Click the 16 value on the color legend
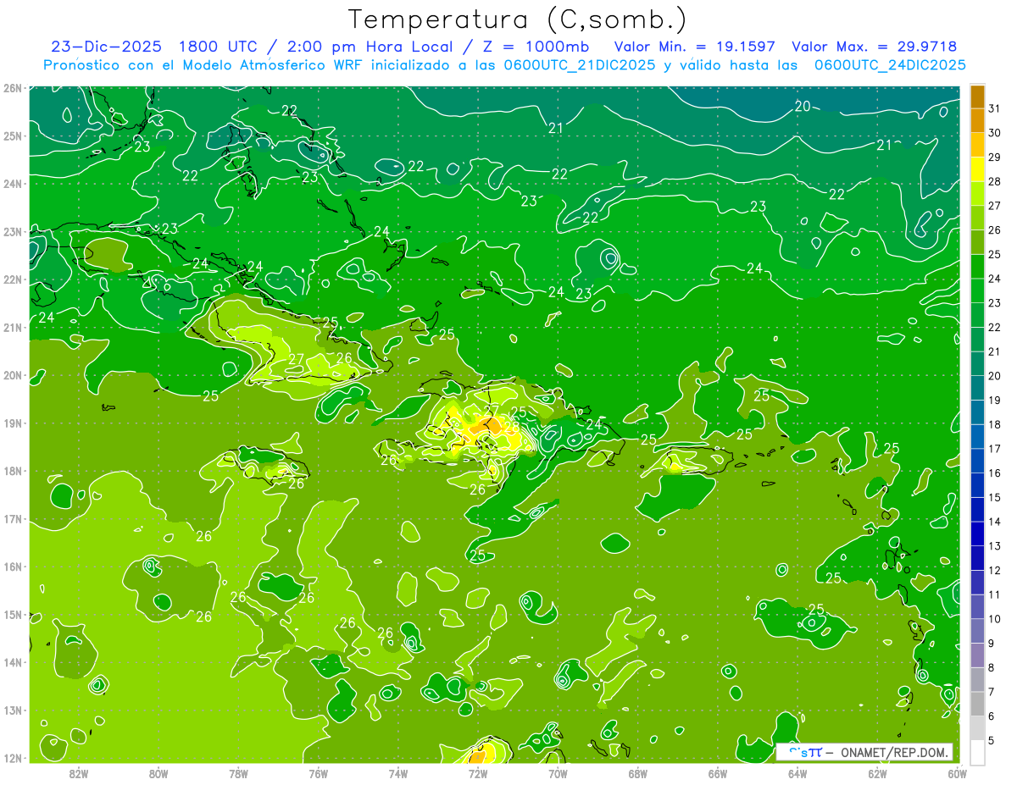The height and width of the screenshot is (785, 1017). [995, 473]
